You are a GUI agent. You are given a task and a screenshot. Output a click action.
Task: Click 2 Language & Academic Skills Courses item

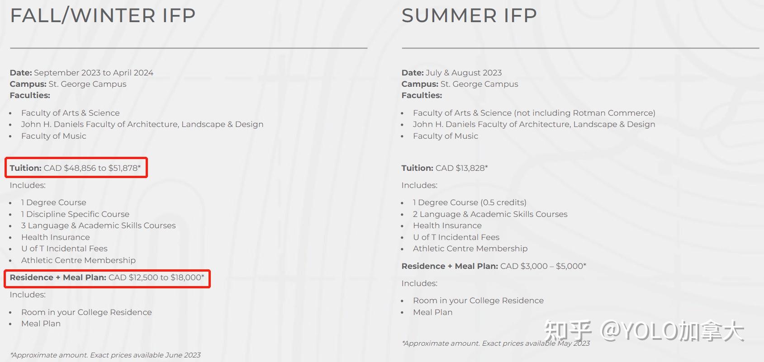click(490, 214)
